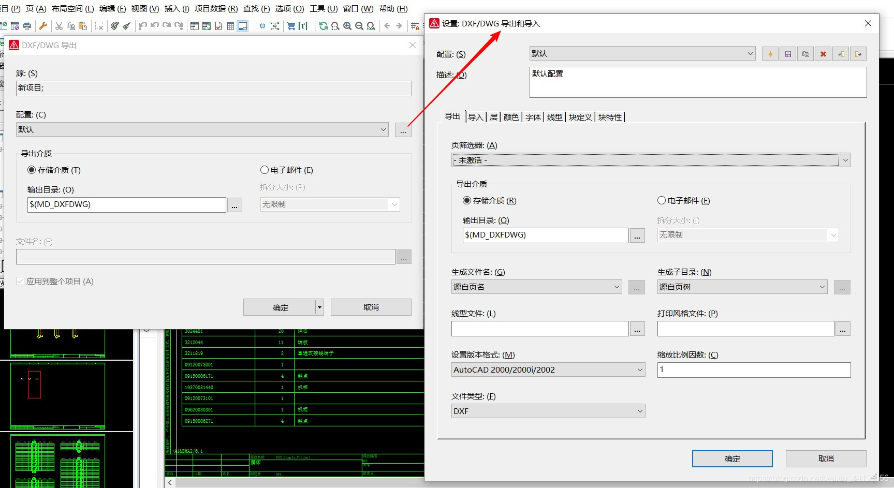Save configuration with the floppy disk icon
The image size is (894, 488).
click(x=788, y=54)
